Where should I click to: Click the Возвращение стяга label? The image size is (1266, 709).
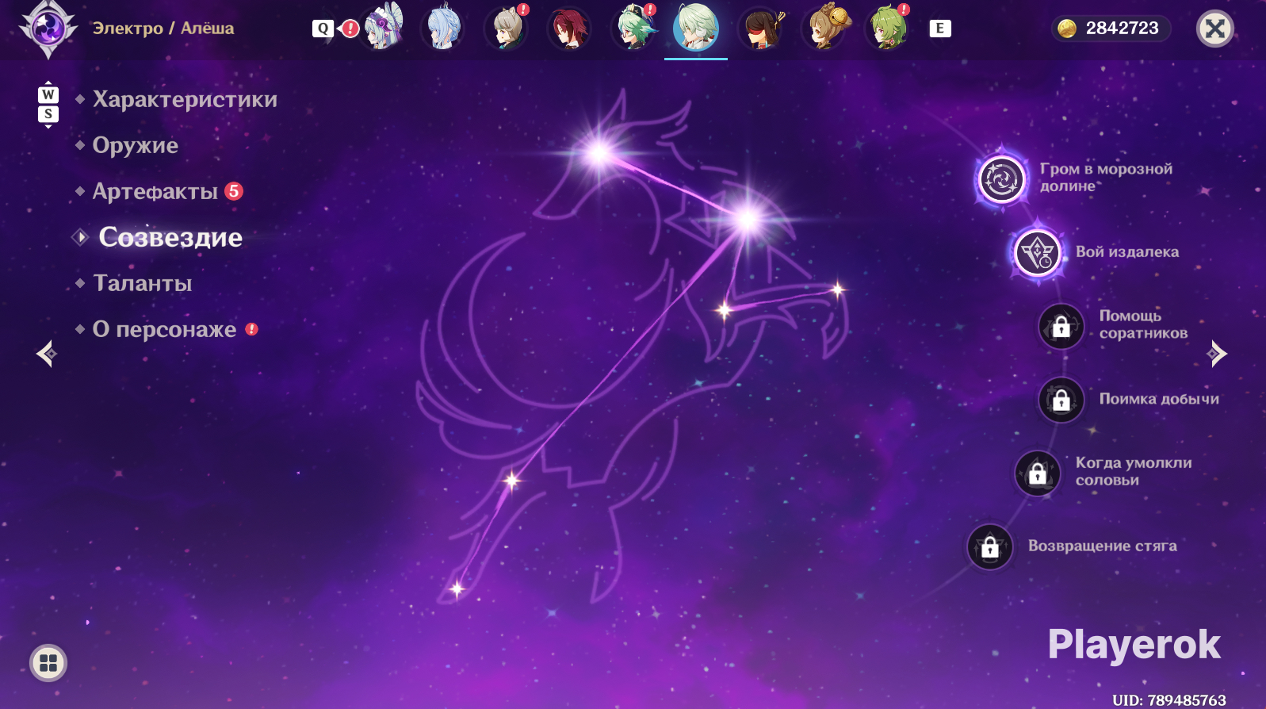pos(1103,546)
